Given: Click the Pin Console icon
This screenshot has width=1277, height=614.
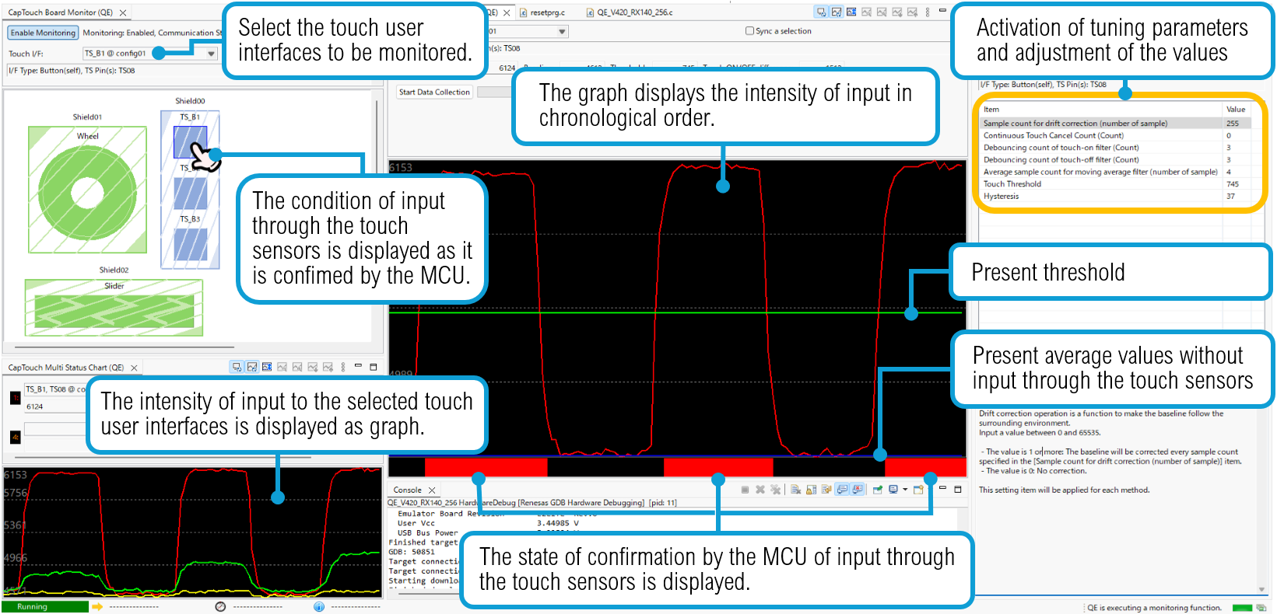Looking at the screenshot, I should coord(877,490).
